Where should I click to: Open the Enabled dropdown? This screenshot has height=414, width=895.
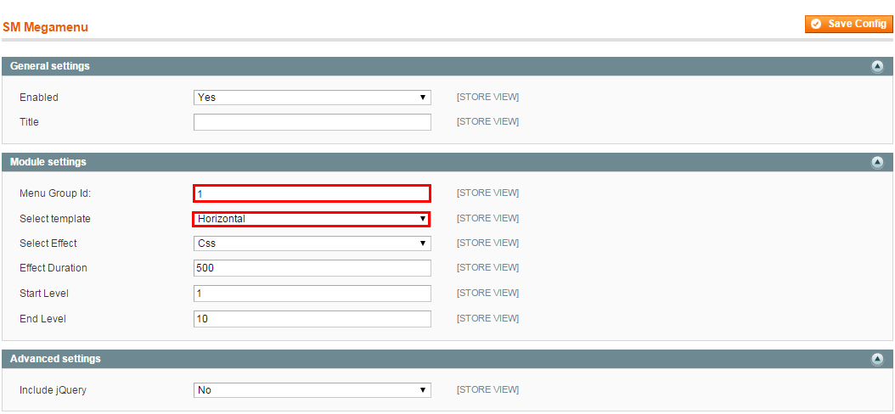click(x=312, y=98)
